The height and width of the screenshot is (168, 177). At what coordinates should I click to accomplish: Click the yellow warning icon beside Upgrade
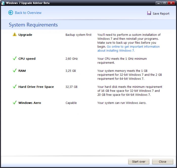[x=15, y=34]
